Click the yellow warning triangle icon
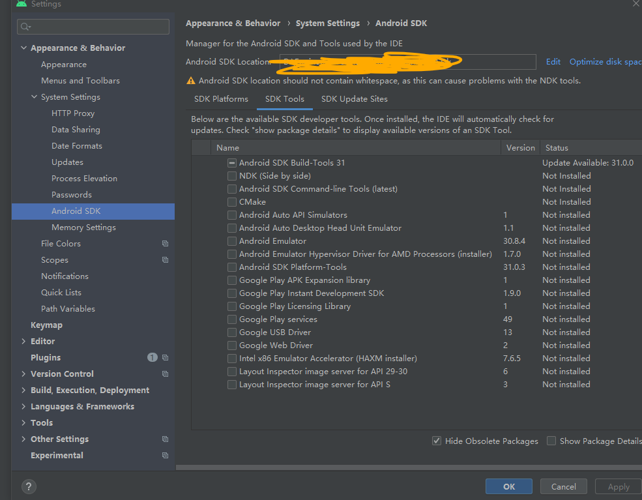 point(191,81)
